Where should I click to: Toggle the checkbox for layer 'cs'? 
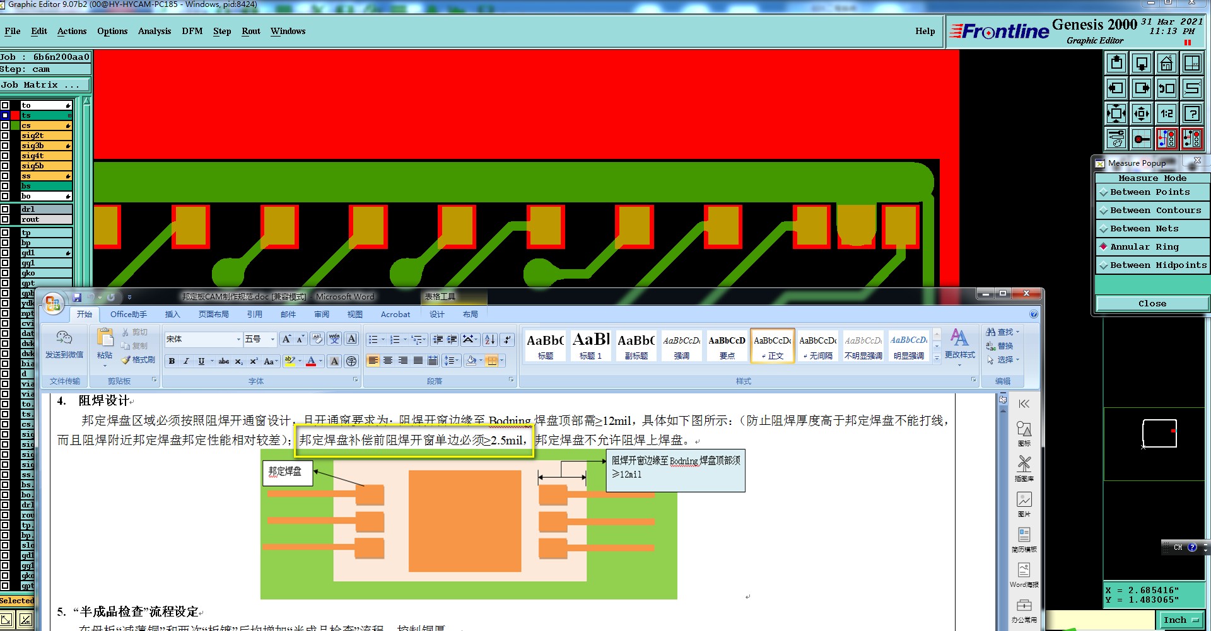tap(5, 125)
